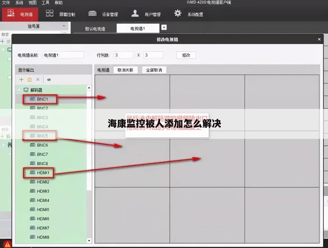Select the bottom-right video wall cell
Viewport: 328px width, 248px height.
pyautogui.click(x=282, y=215)
